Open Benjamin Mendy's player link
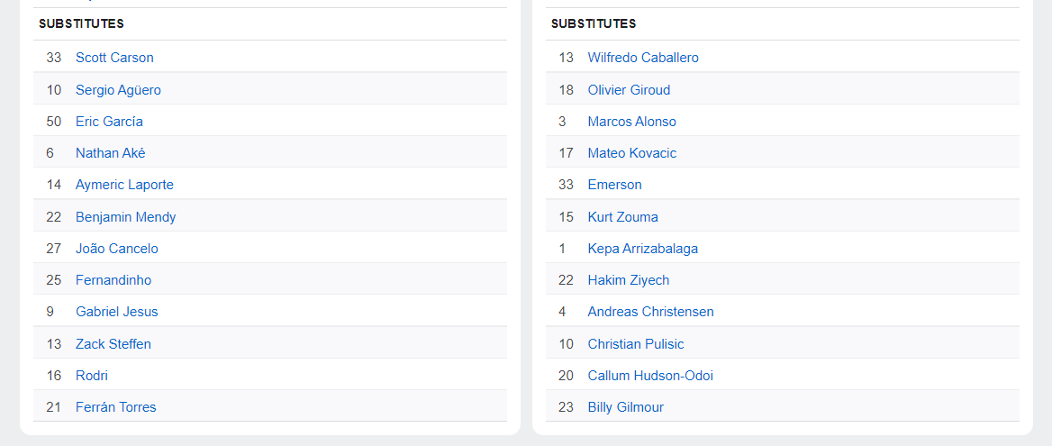 125,217
